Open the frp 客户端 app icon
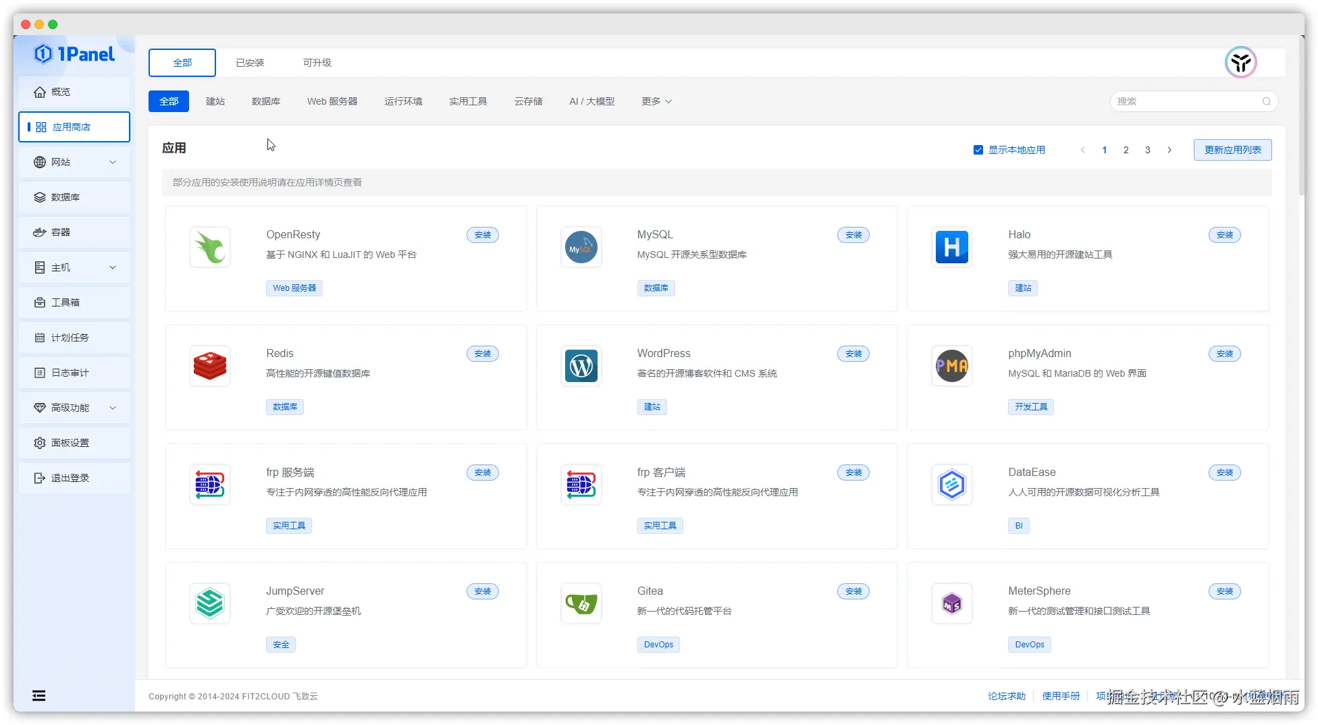The width and height of the screenshot is (1318, 725). tap(581, 485)
